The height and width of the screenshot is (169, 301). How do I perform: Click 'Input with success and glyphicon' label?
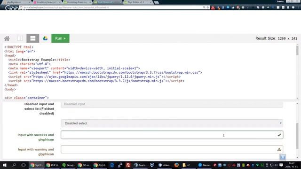tap(36, 137)
